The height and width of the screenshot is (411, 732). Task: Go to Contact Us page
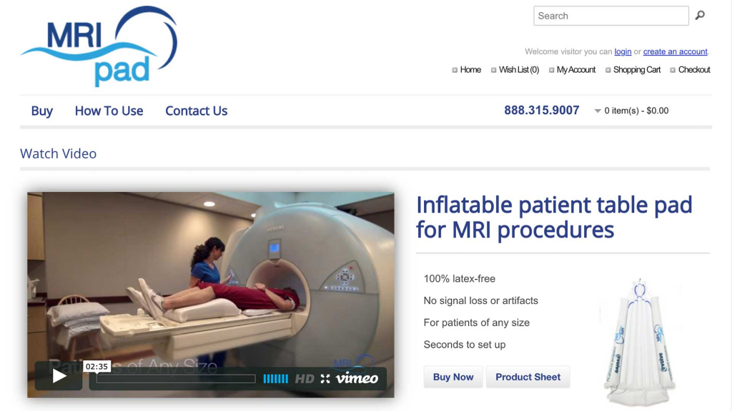click(x=196, y=111)
